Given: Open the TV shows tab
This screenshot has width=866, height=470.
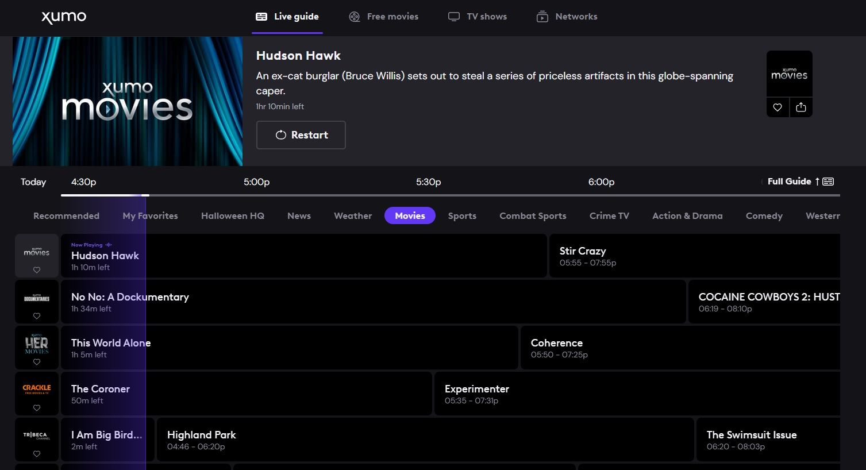Looking at the screenshot, I should (x=478, y=17).
